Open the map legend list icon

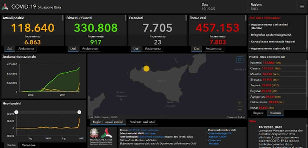pos(240,60)
